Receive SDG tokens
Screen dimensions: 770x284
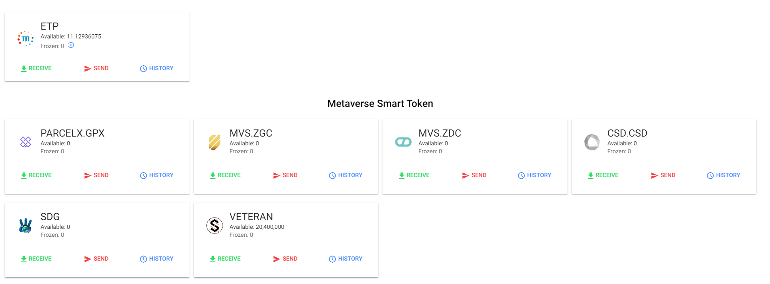pos(36,259)
